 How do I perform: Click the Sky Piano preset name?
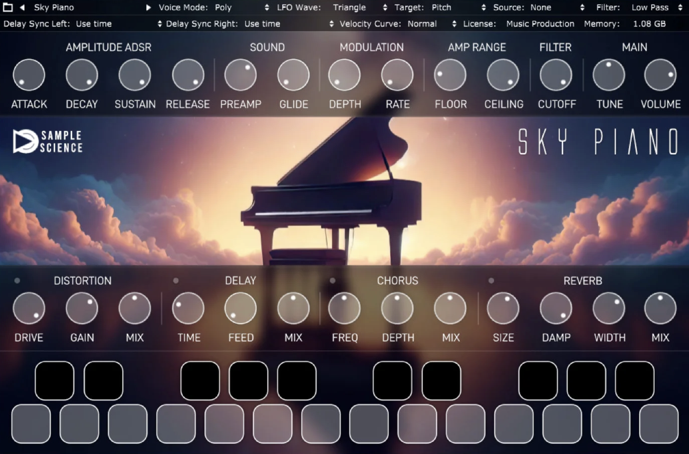(x=53, y=7)
